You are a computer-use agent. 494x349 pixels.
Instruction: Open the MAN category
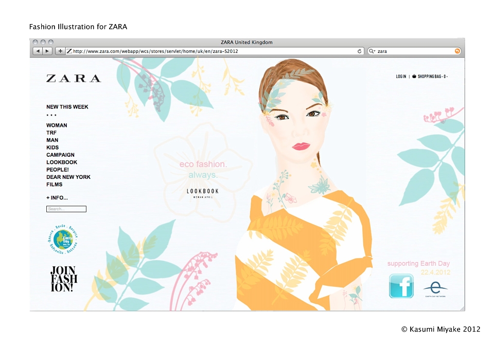[52, 140]
